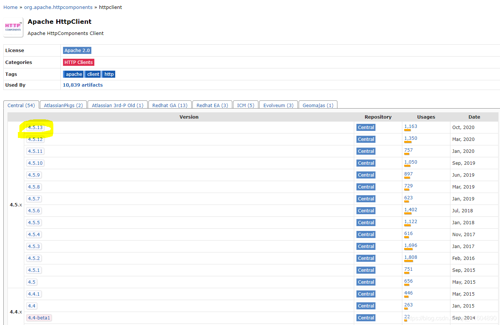
Task: Go to Home breadcrumb link
Action: click(x=10, y=7)
